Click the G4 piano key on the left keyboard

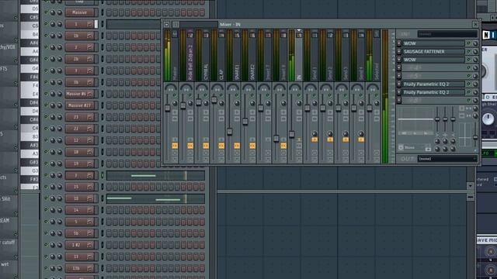[30, 68]
